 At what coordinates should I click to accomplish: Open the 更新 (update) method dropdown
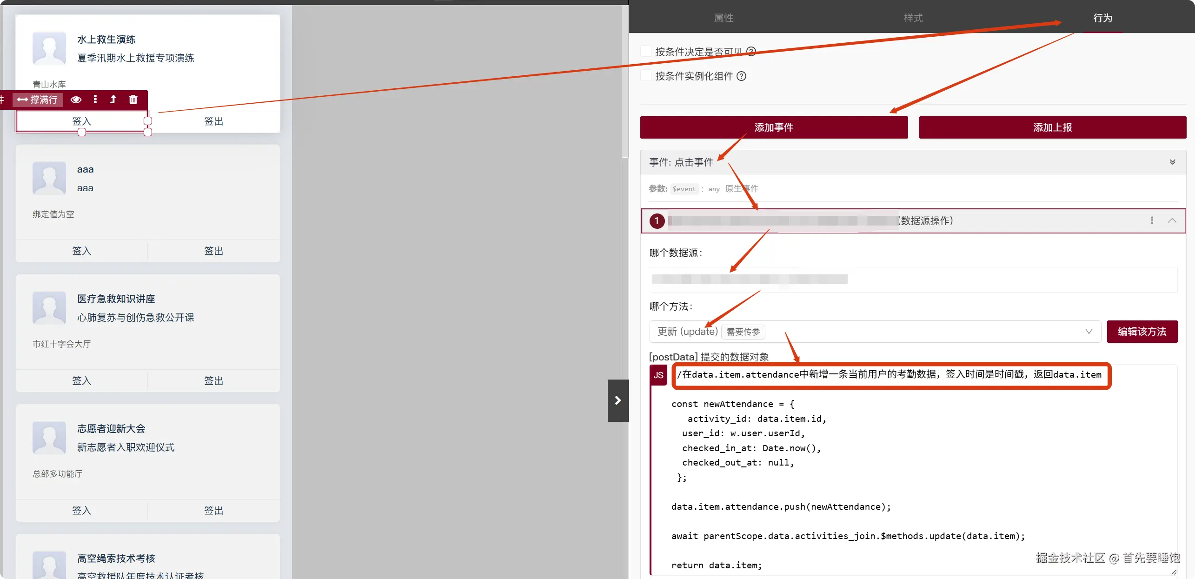(x=874, y=332)
